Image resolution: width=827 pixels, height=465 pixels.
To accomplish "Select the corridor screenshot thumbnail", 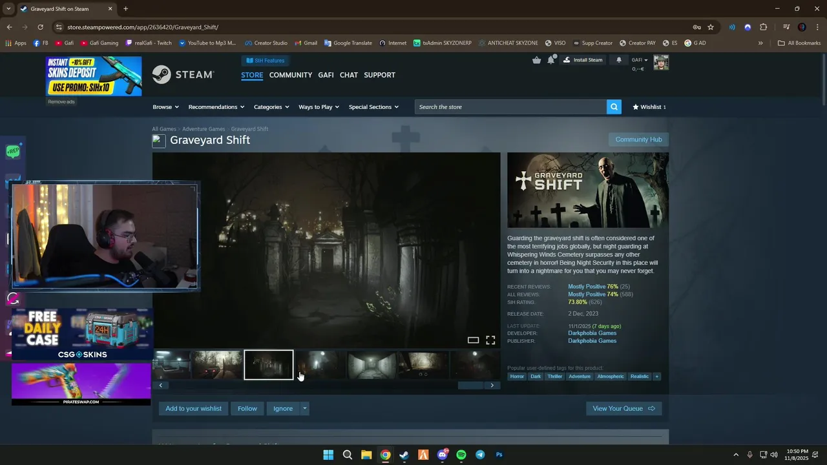I will coord(372,365).
